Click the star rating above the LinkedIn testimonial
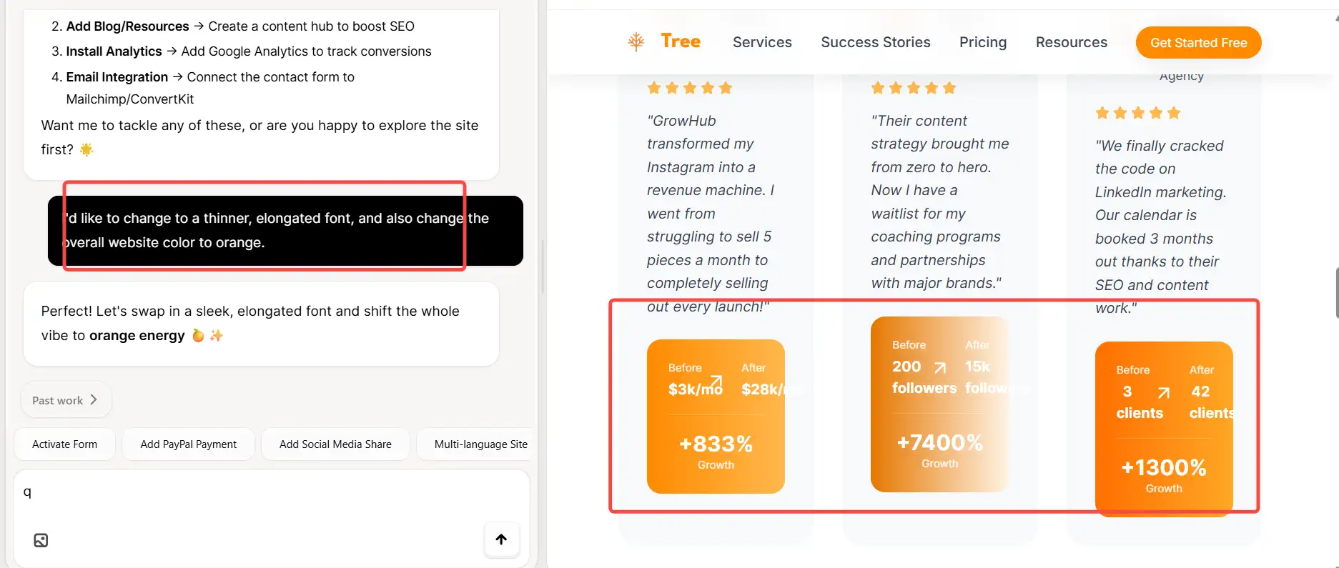 pyautogui.click(x=1137, y=113)
